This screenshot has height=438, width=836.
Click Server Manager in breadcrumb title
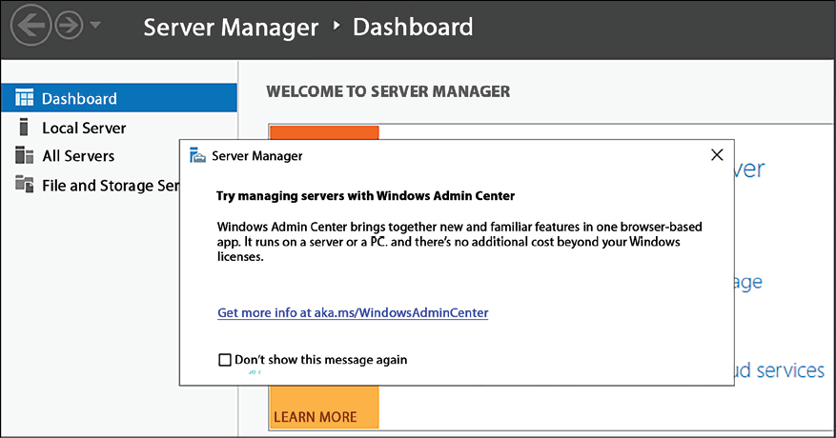coord(231,28)
